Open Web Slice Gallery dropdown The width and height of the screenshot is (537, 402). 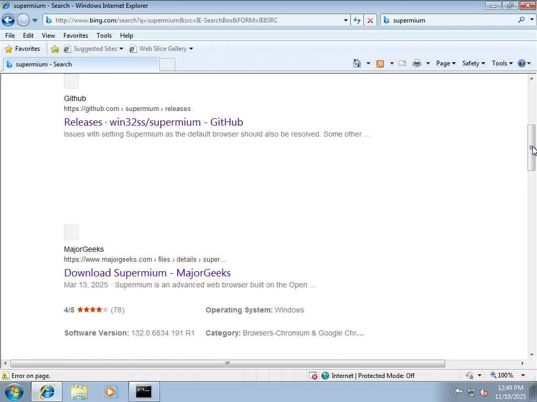coord(161,49)
